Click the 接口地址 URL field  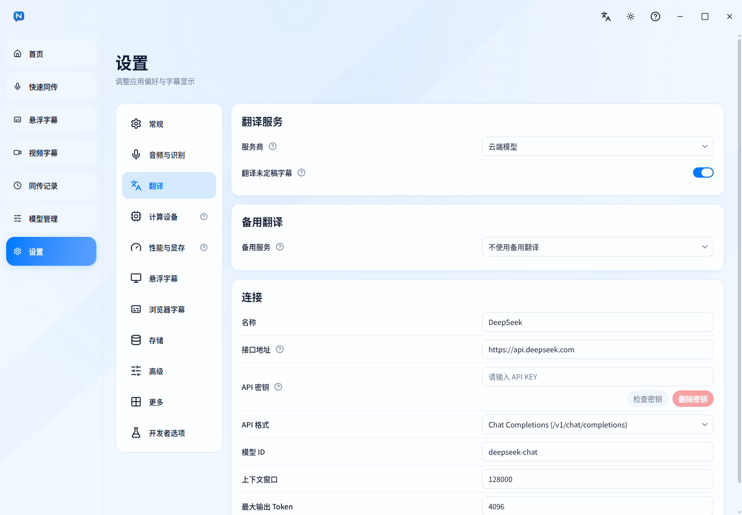598,349
